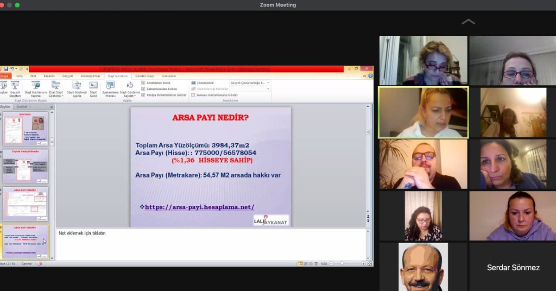
Task: Open the Dosya file menu
Action: 4,76
